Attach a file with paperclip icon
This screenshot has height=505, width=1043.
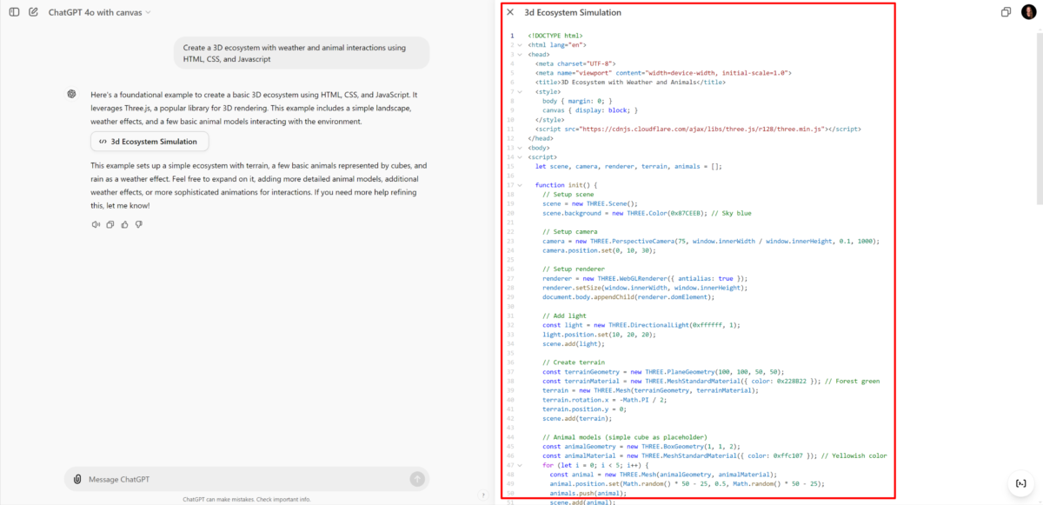click(77, 479)
